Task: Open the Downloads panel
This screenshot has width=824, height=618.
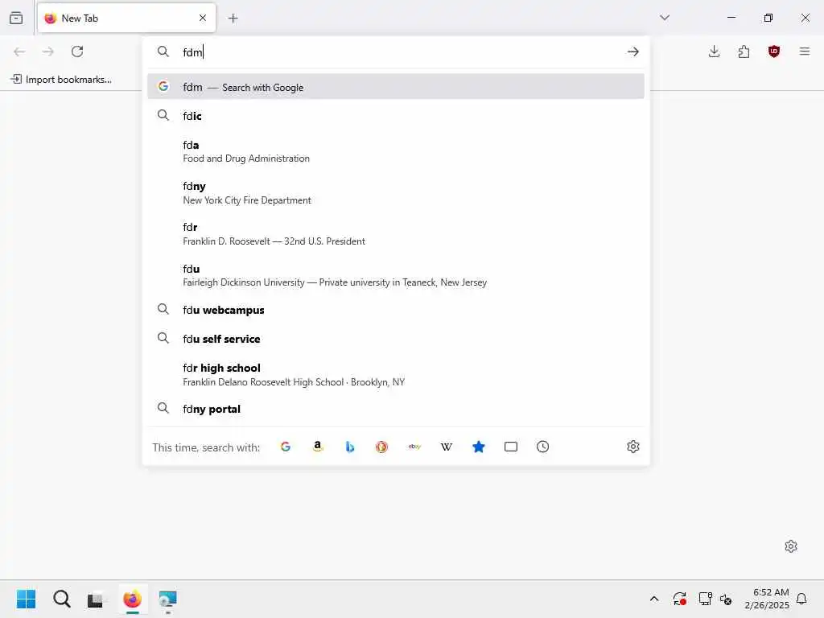Action: (714, 51)
